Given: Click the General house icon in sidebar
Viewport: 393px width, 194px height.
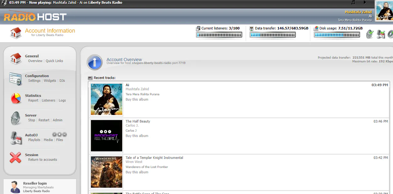Looking at the screenshot, I should (16, 59).
